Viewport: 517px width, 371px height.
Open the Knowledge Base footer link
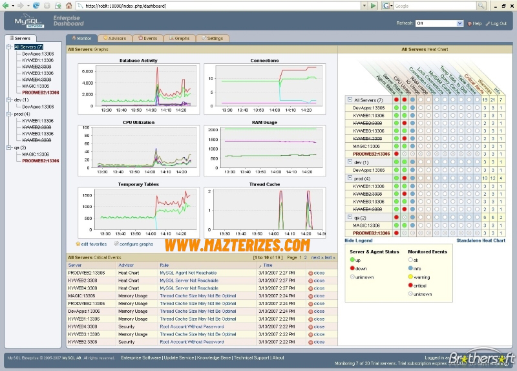pos(214,358)
